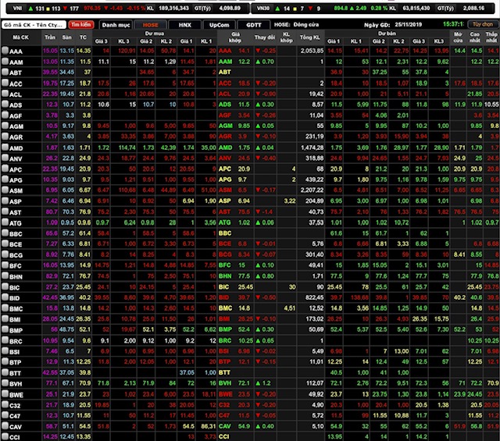Select ticker CCI in left column
The height and width of the screenshot is (441, 500).
[14, 438]
